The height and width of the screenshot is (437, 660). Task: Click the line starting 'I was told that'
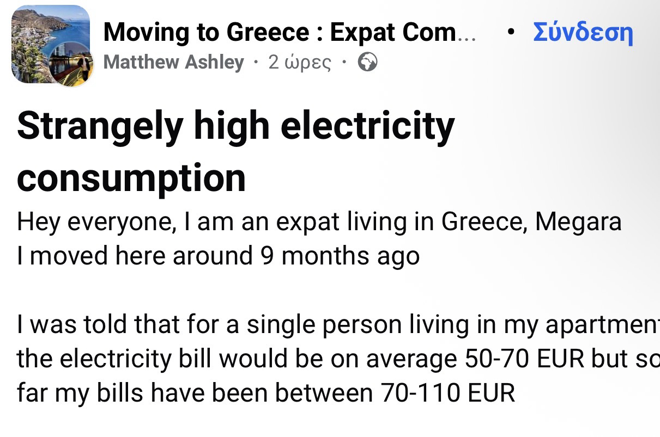point(338,324)
